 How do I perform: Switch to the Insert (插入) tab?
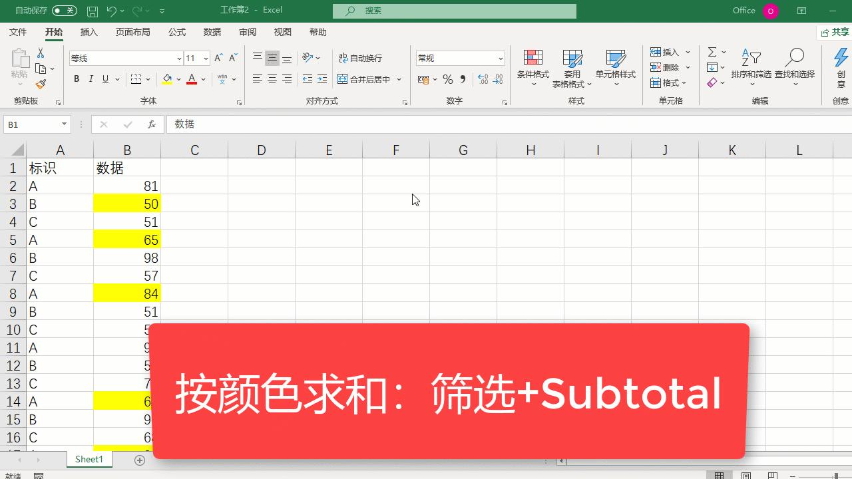(89, 32)
